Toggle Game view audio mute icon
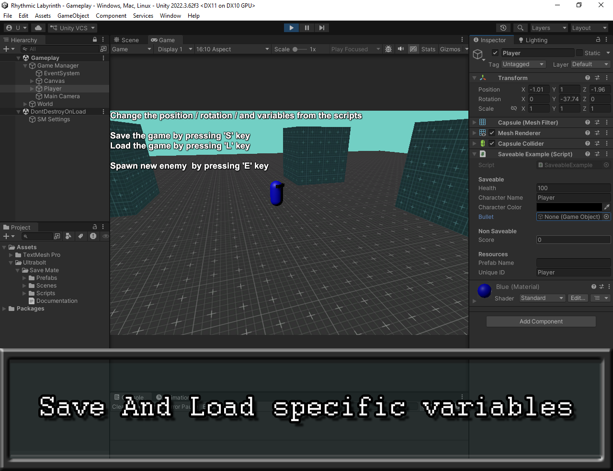The height and width of the screenshot is (471, 613). tap(401, 49)
